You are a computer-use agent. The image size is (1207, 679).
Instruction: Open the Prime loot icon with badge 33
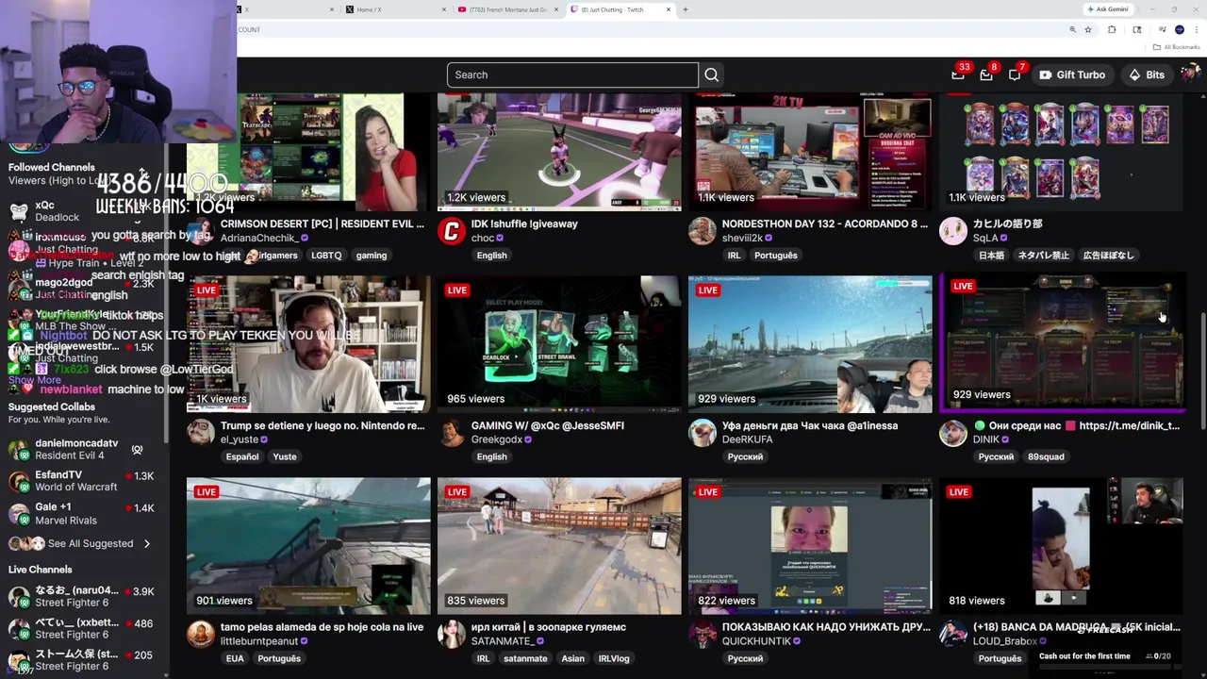pos(958,74)
